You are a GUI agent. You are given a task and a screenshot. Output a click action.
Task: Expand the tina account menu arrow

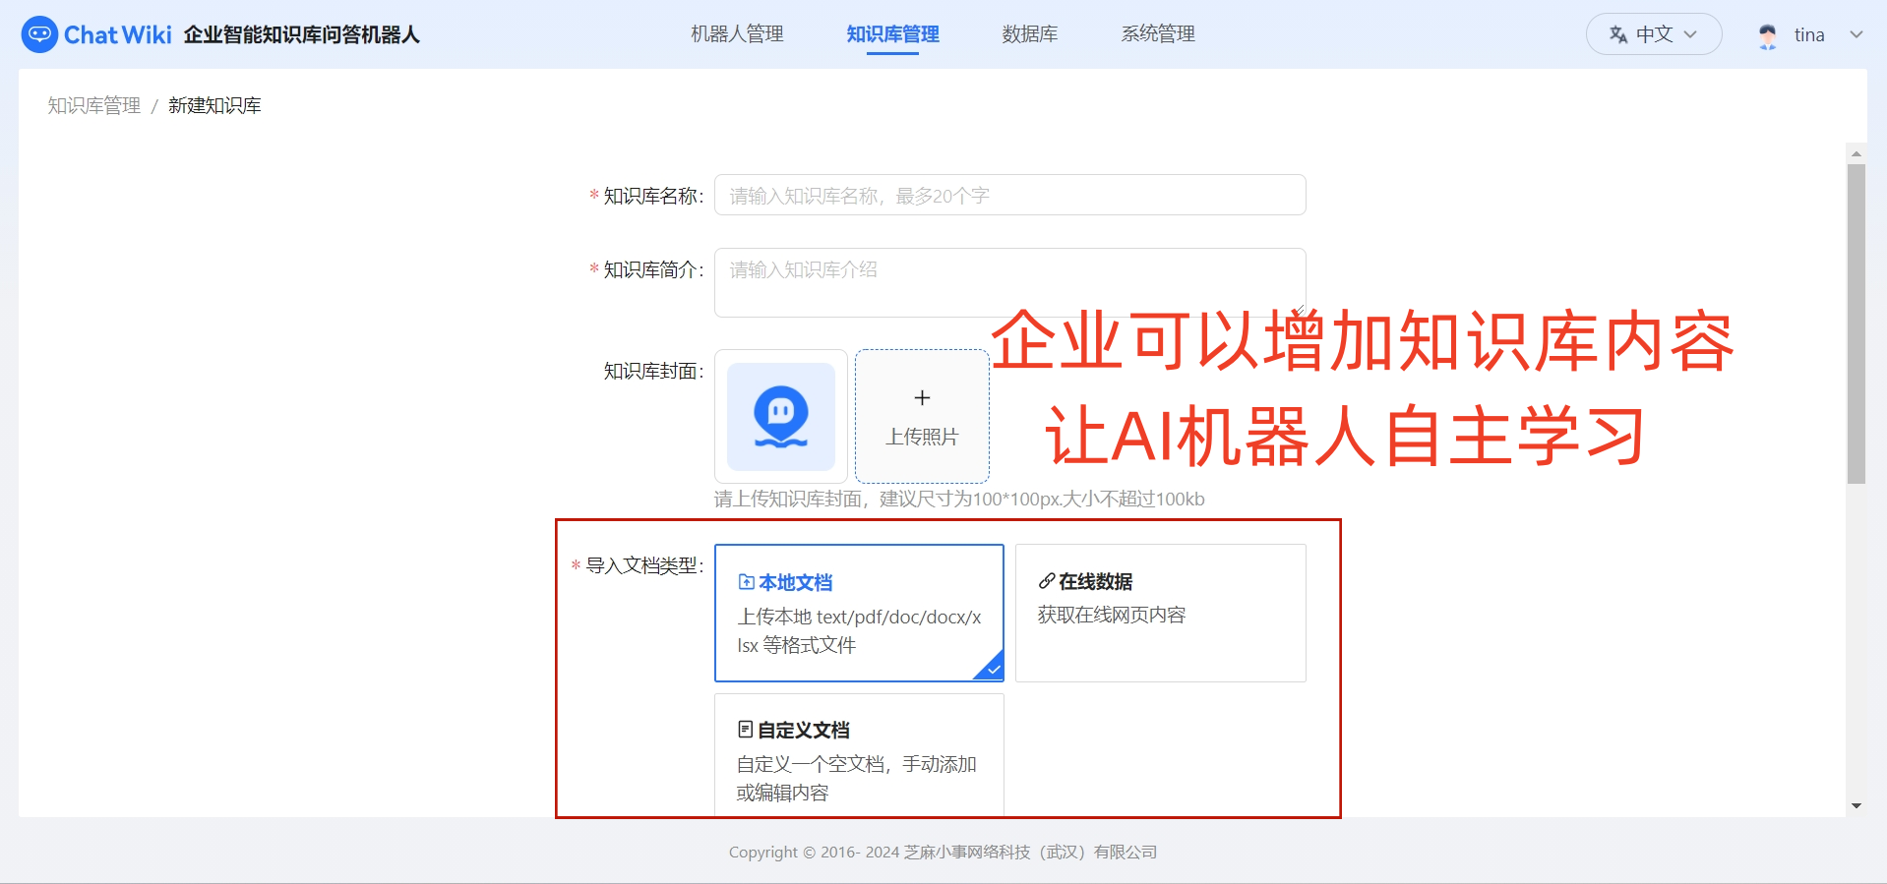coord(1857,34)
